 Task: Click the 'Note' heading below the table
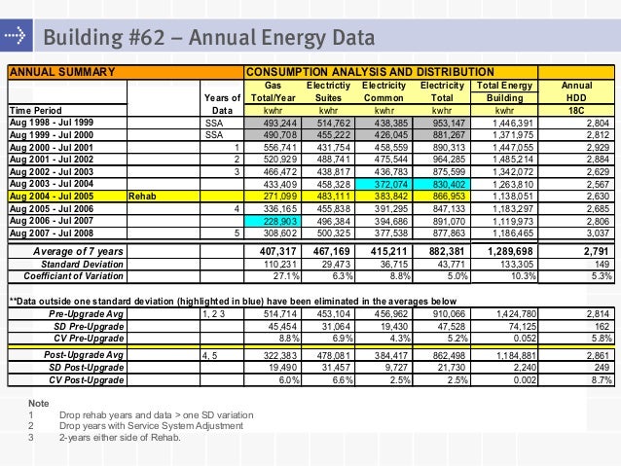tap(39, 404)
